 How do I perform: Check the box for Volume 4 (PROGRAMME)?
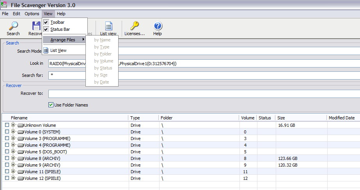[7, 145]
